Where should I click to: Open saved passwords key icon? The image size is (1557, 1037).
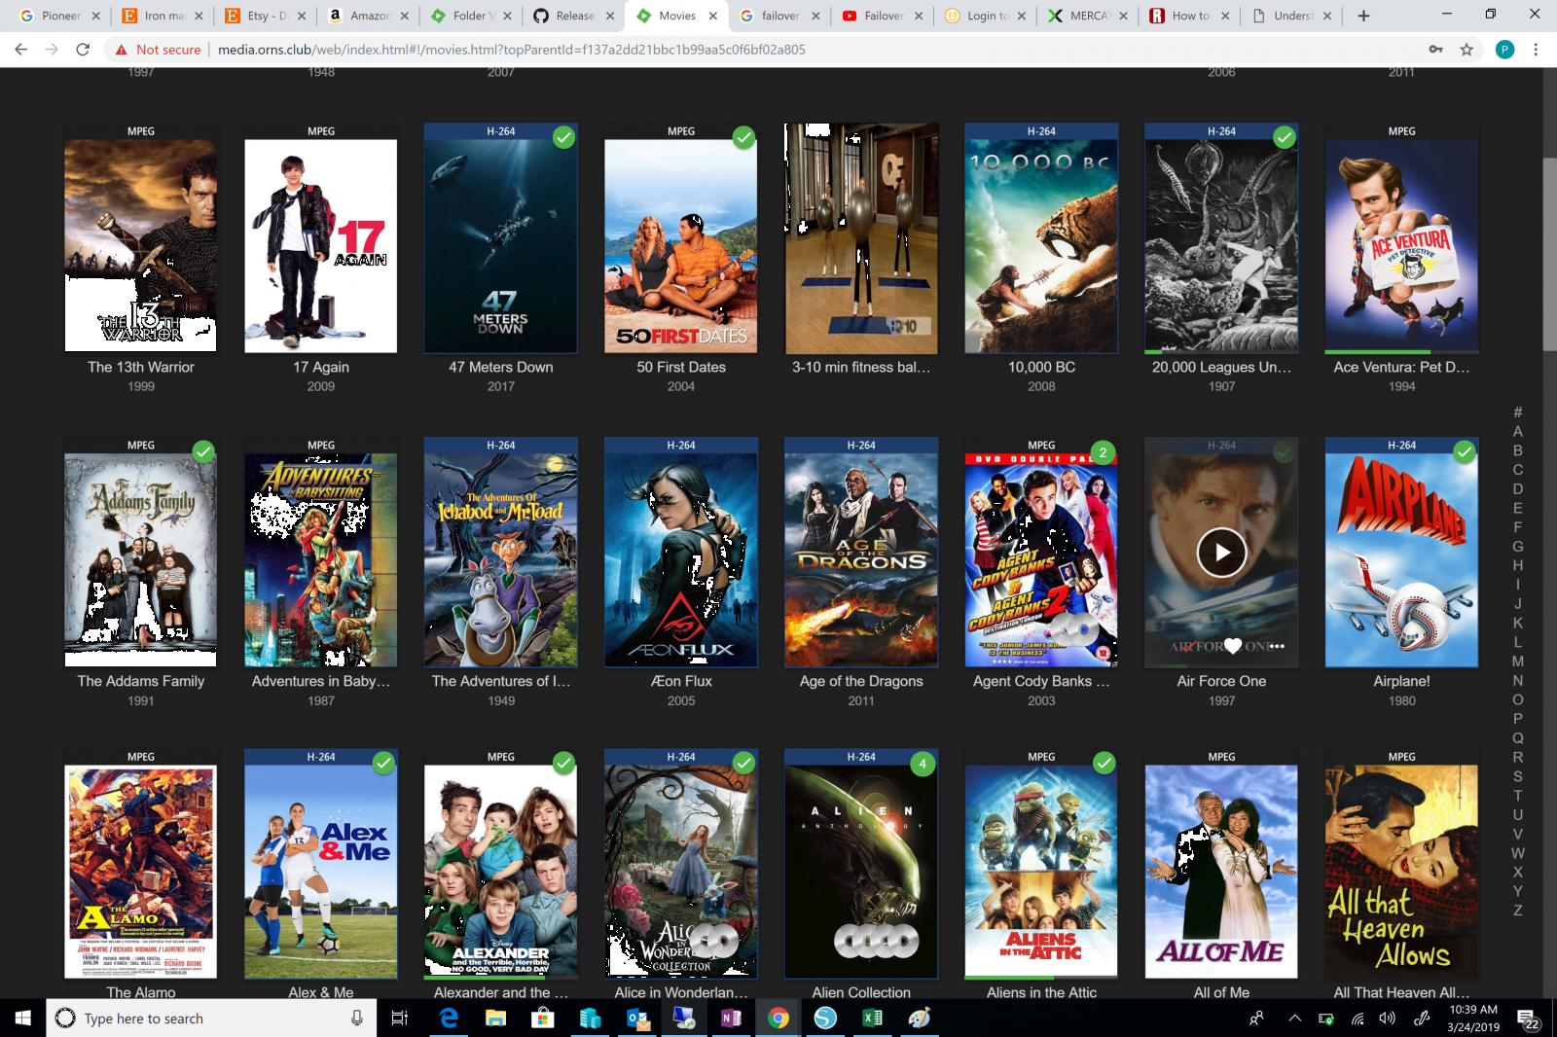1435,50
